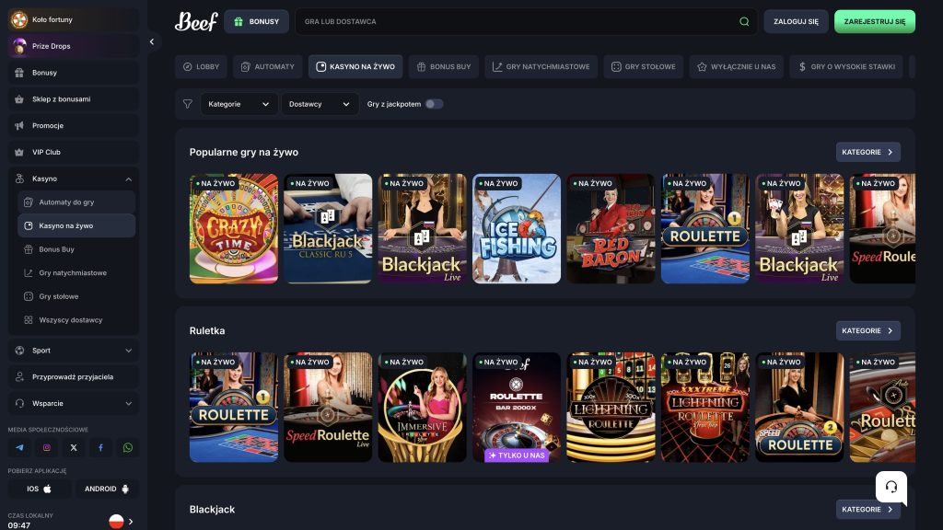Expand language options arrow beside flag
This screenshot has width=943, height=530.
[131, 521]
